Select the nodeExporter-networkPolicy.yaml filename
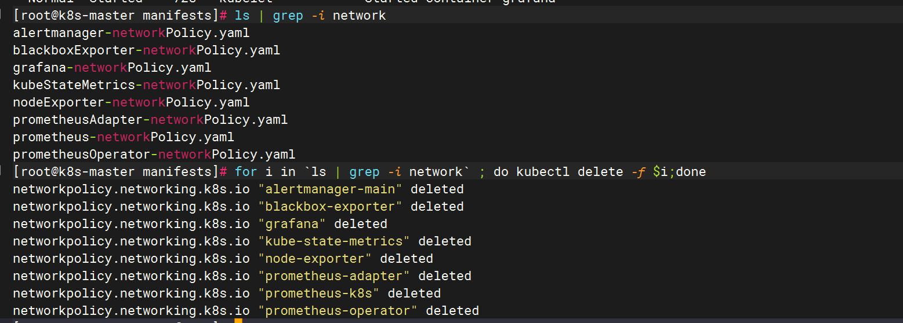 coord(131,102)
